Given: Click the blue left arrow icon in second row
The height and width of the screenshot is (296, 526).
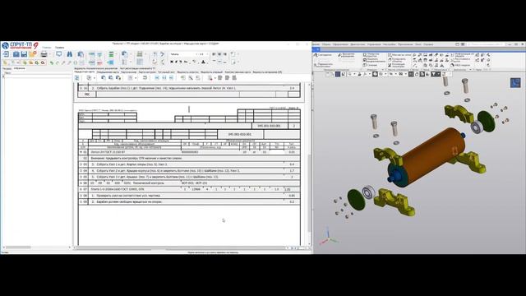Looking at the screenshot, I should click(x=111, y=62).
